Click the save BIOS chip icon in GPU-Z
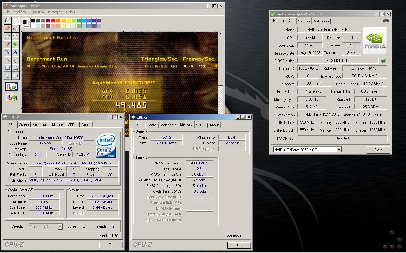The image size is (406, 253). [x=383, y=61]
